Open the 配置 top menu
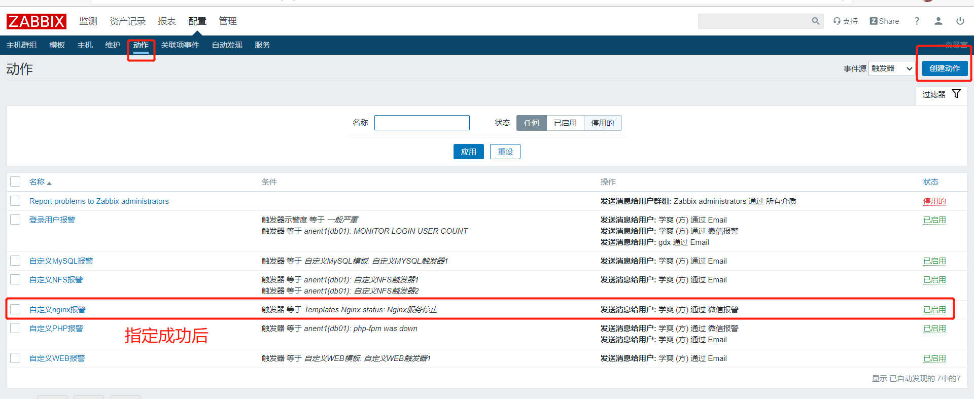Viewport: 974px width, 399px height. (x=197, y=21)
